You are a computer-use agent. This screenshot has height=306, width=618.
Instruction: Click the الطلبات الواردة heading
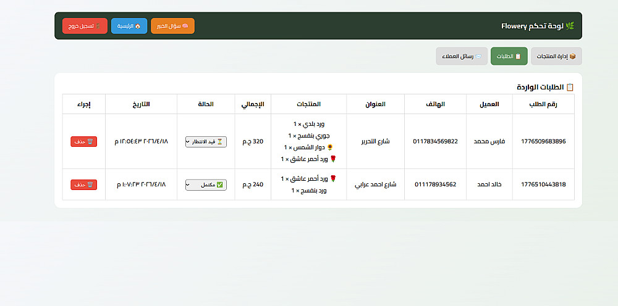click(546, 87)
